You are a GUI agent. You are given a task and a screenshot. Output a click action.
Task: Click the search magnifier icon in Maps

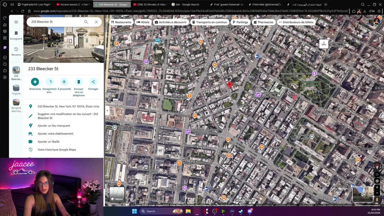(x=86, y=22)
